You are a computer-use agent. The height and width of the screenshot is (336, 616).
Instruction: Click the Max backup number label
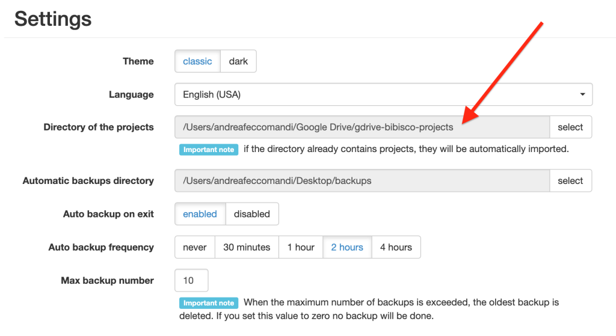pos(107,281)
